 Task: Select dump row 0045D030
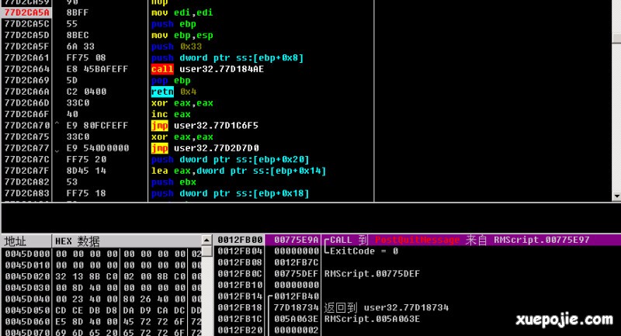(x=103, y=288)
